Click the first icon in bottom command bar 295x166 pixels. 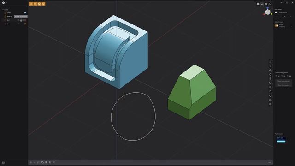(x=31, y=162)
